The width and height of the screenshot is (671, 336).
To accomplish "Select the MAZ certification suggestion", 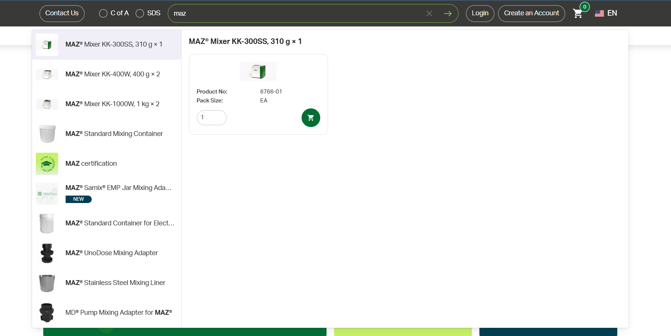I will [107, 164].
